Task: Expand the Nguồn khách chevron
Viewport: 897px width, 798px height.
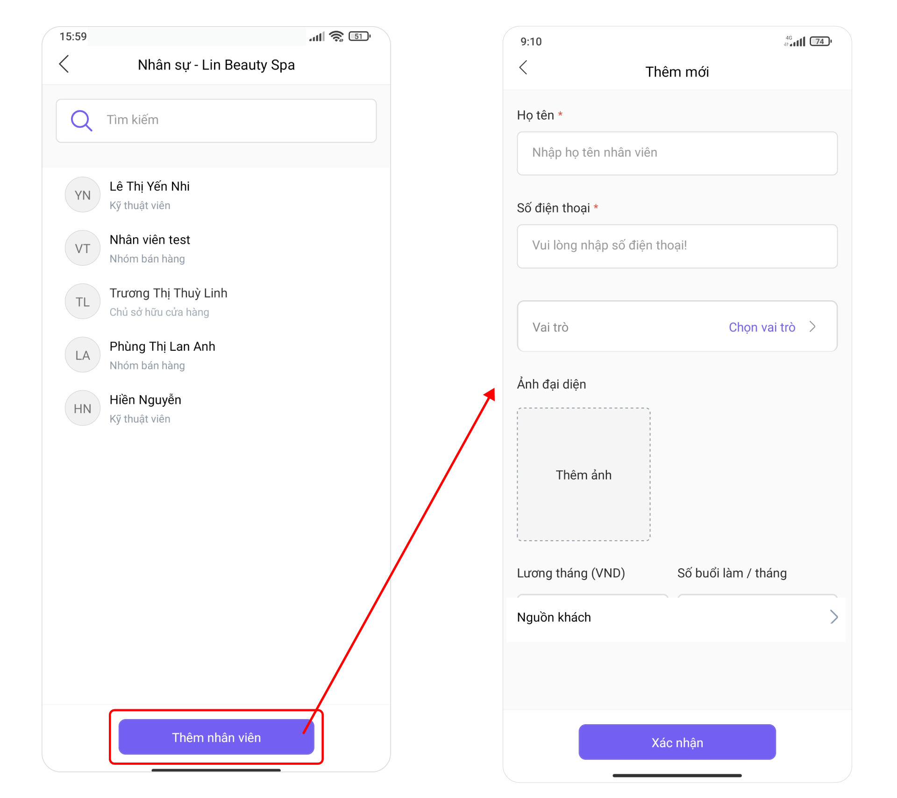Action: pos(834,617)
